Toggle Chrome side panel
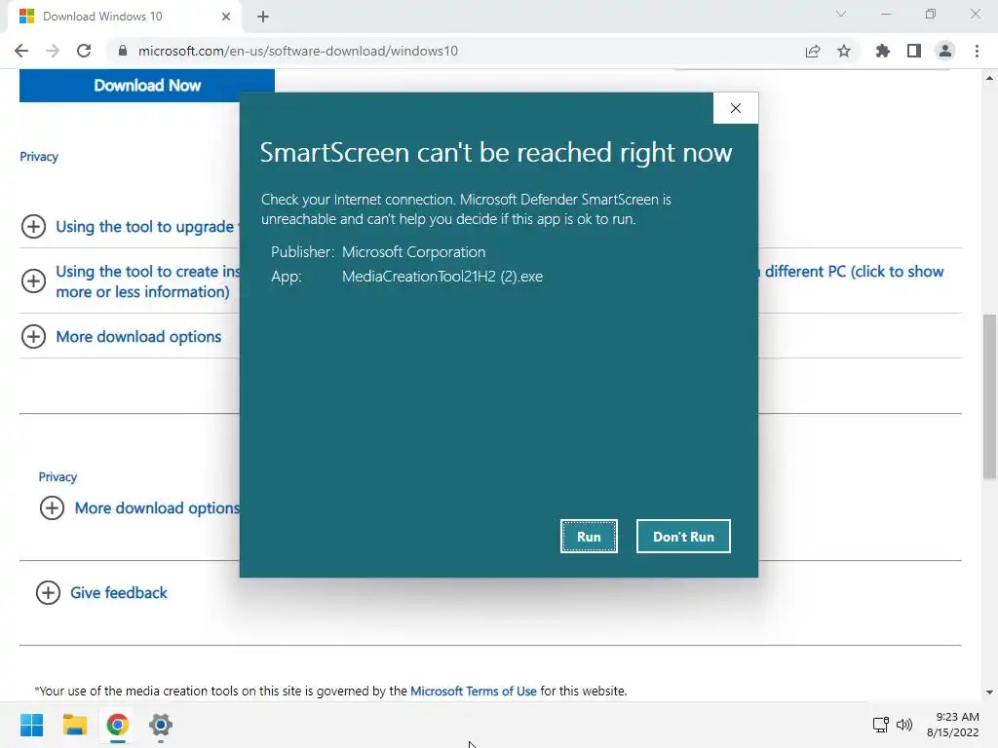Viewport: 998px width, 748px height. pyautogui.click(x=914, y=51)
